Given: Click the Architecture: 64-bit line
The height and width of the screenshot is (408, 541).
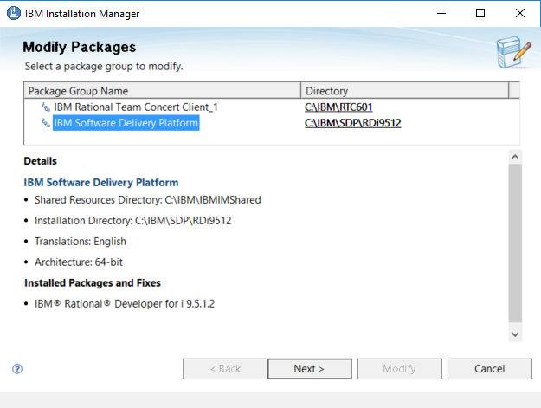Looking at the screenshot, I should (78, 262).
